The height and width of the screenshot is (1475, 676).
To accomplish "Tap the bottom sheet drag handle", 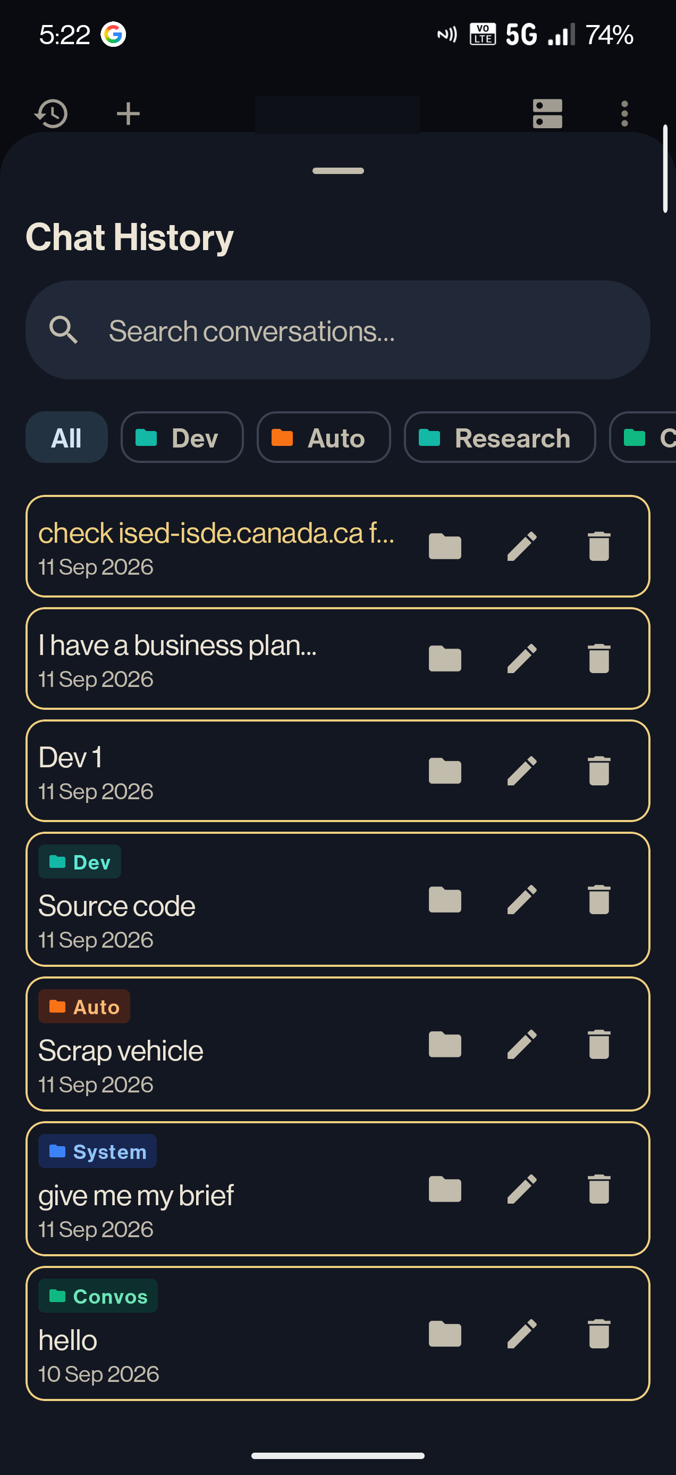I will coord(338,171).
